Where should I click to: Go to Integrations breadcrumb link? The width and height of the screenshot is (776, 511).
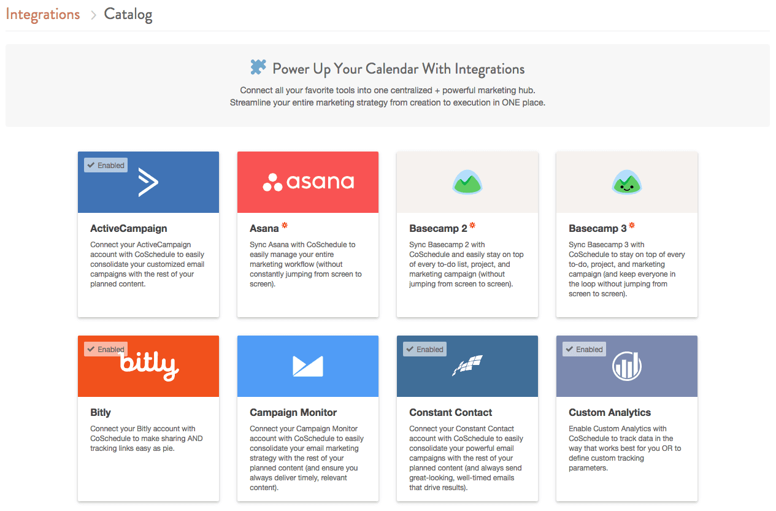[43, 14]
